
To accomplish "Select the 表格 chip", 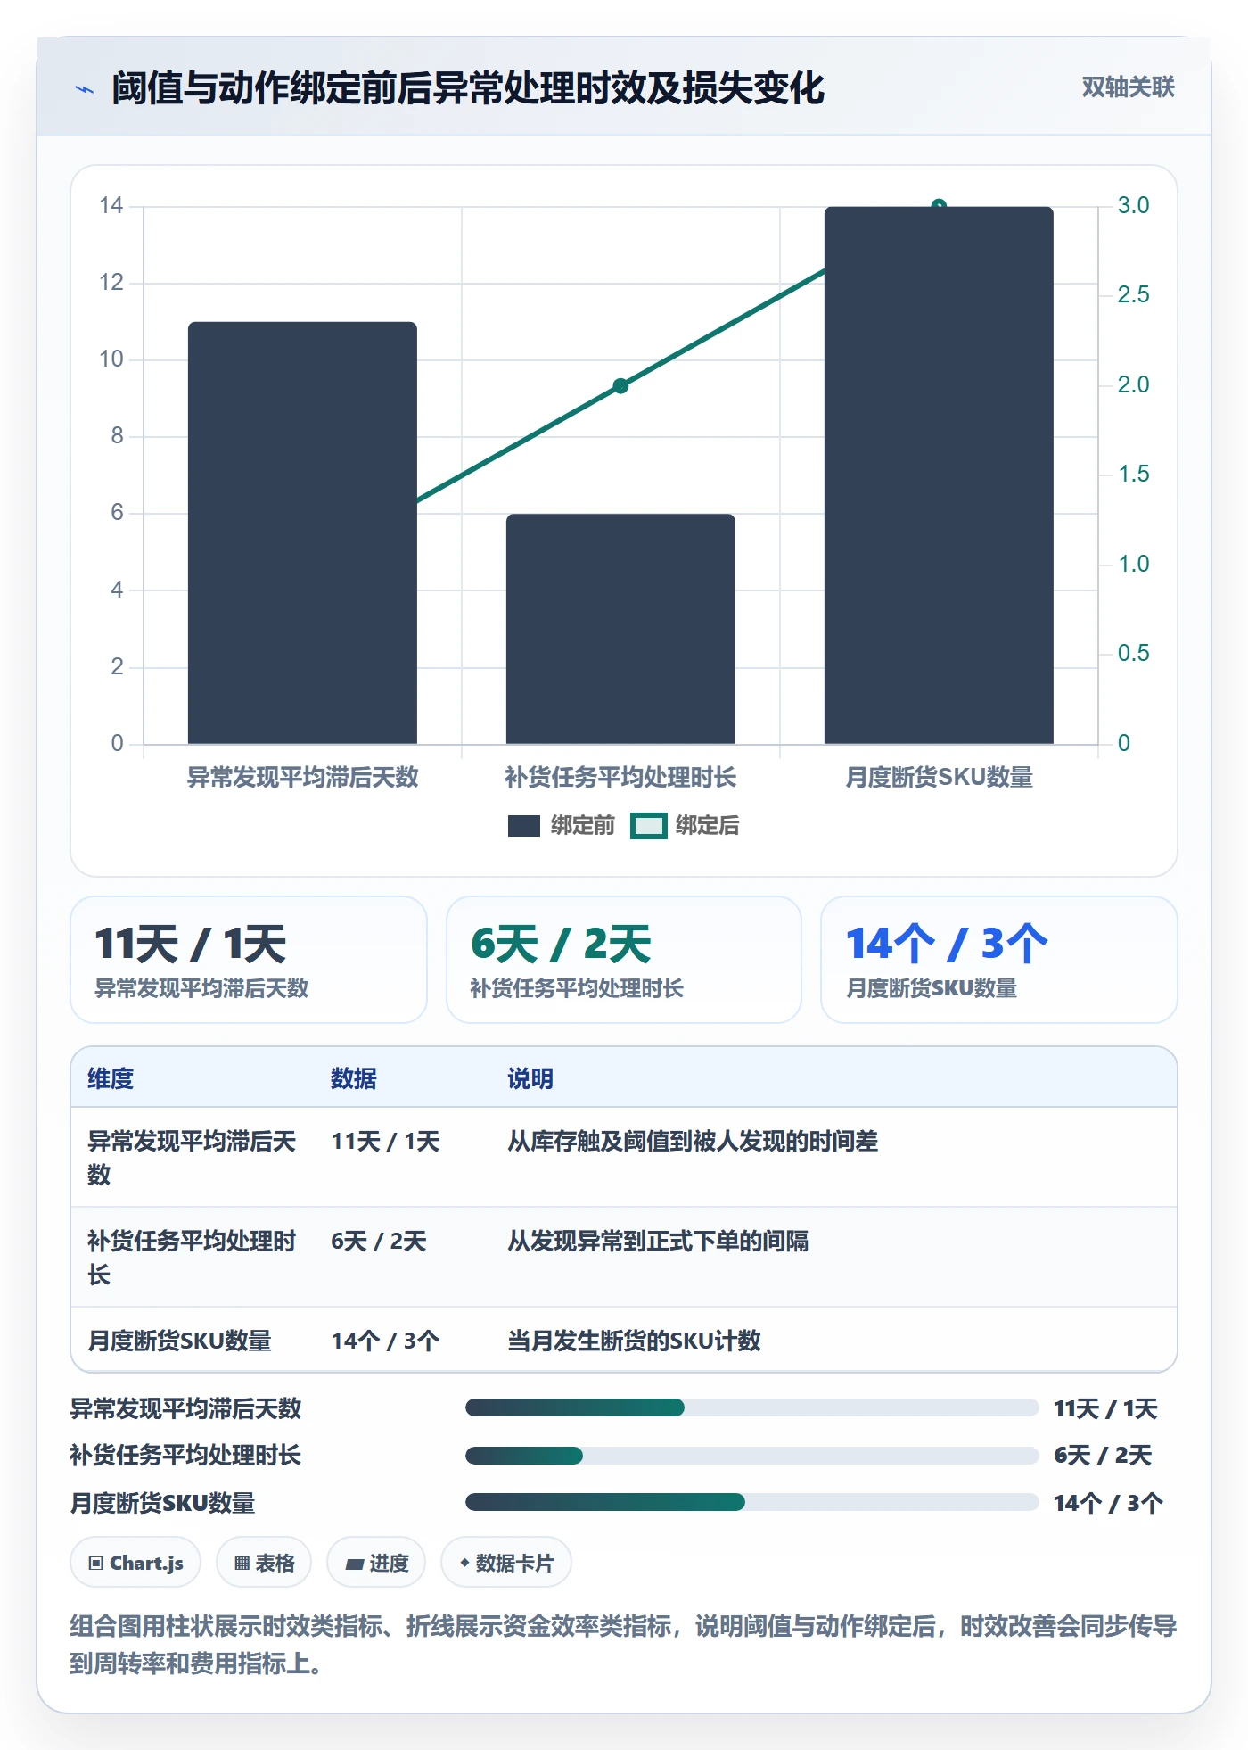I will click(x=264, y=1563).
